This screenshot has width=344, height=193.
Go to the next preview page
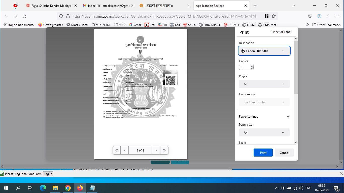(x=156, y=150)
